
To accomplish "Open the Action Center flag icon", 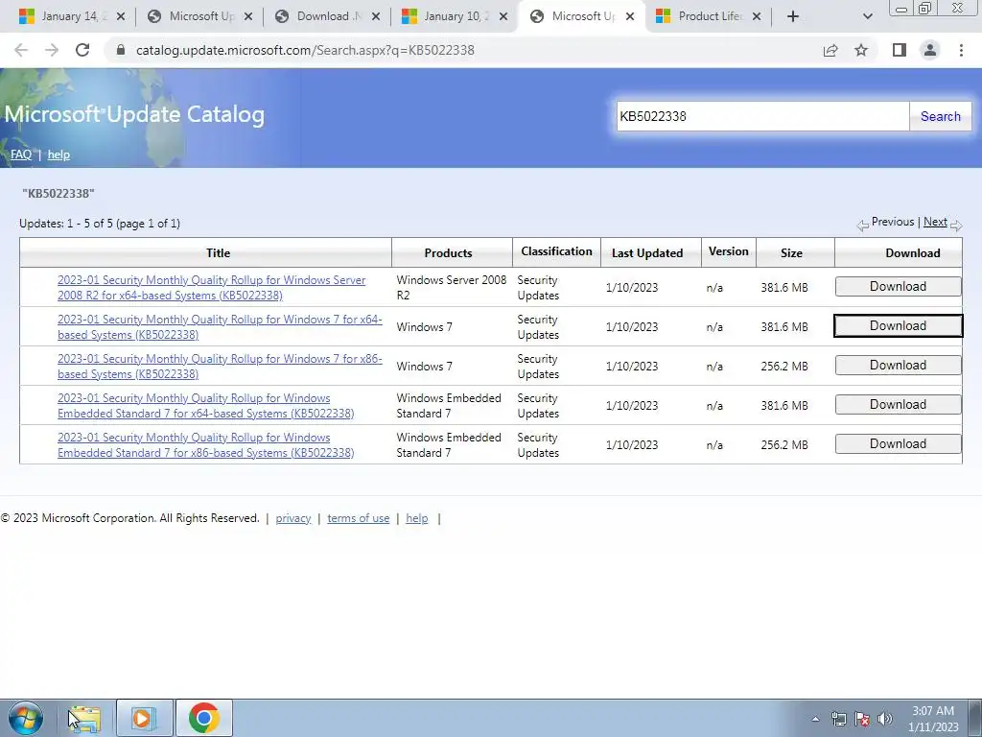I will 862,719.
